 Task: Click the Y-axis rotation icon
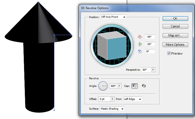point(140,44)
